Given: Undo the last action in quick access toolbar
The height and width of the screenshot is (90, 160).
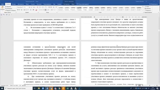Looking at the screenshot, I should pos(4,15).
